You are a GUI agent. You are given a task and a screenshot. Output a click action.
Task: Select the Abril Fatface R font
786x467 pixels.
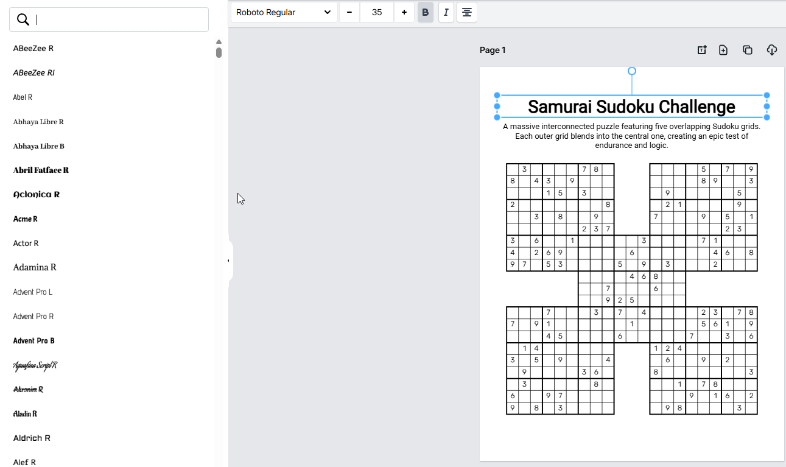(x=41, y=170)
